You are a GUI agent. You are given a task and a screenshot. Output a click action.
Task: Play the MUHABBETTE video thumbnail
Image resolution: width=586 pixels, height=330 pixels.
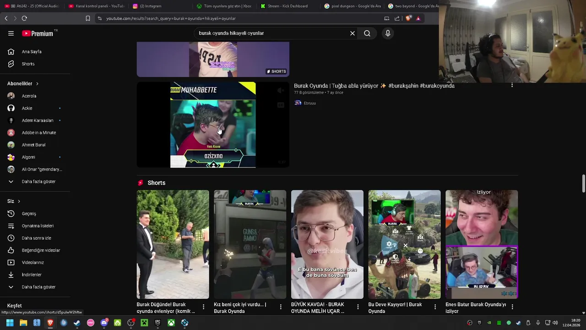213,125
